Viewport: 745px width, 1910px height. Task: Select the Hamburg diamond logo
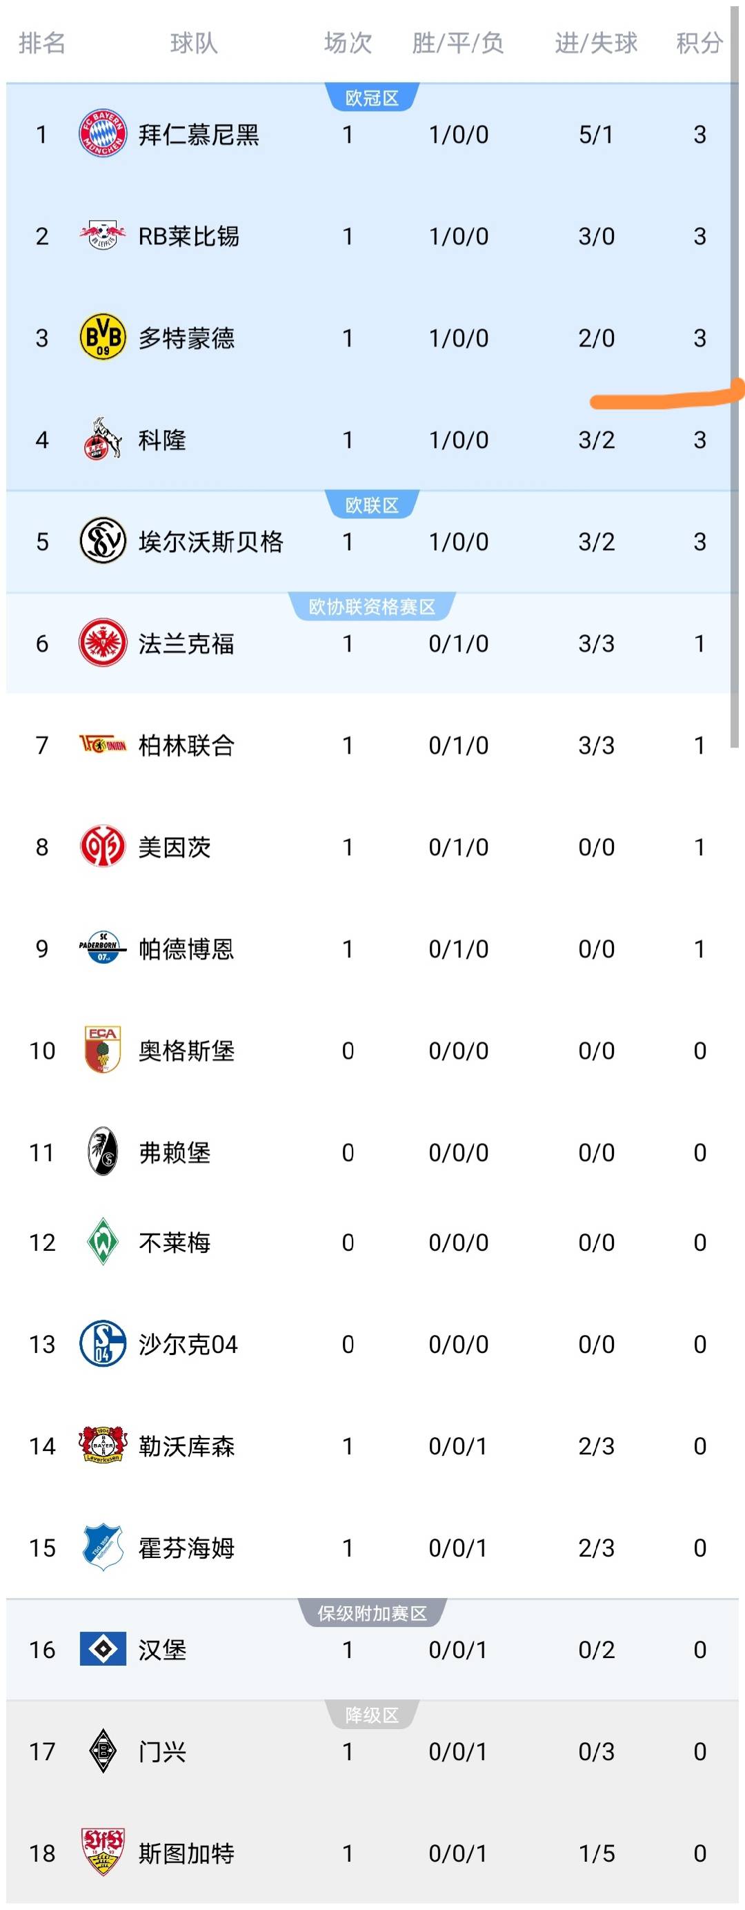102,1649
